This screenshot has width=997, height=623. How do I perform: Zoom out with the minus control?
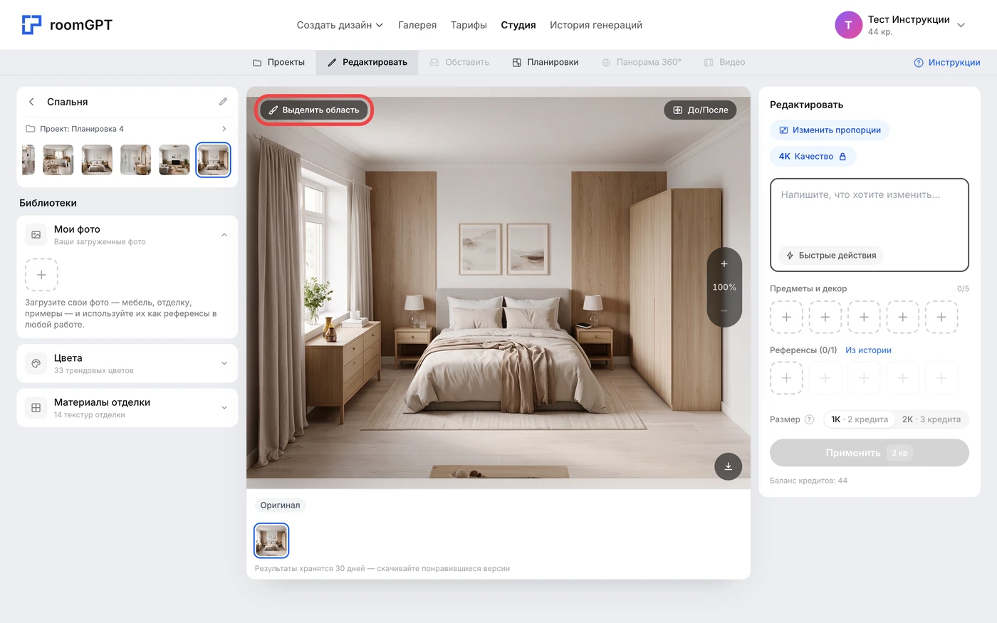(724, 311)
